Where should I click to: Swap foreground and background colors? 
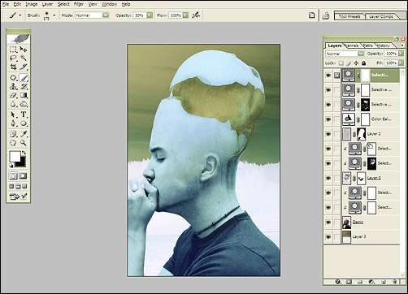click(24, 153)
